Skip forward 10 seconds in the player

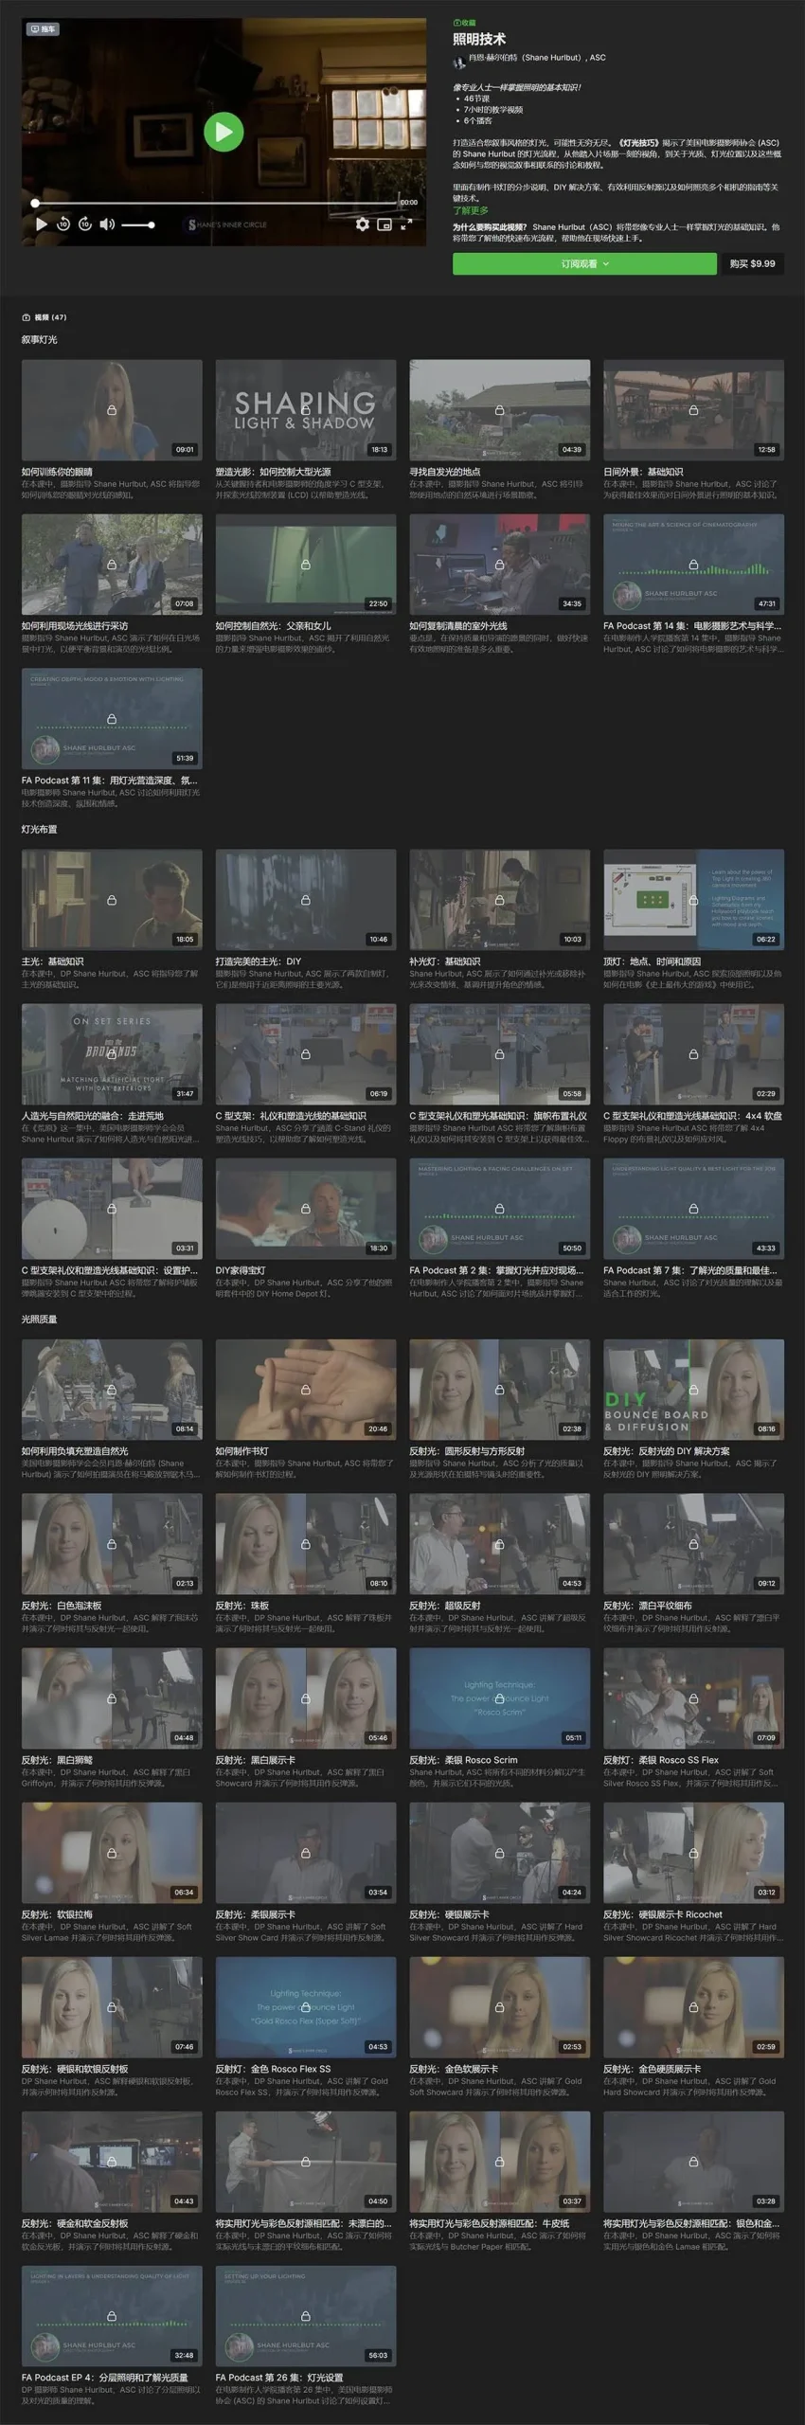[x=85, y=225]
